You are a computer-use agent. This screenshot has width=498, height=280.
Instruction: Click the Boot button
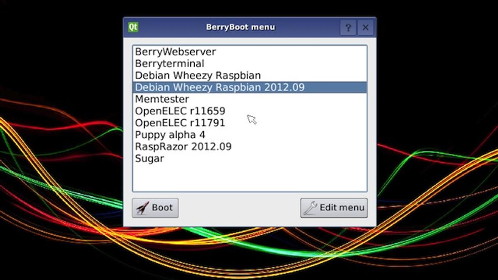[155, 208]
